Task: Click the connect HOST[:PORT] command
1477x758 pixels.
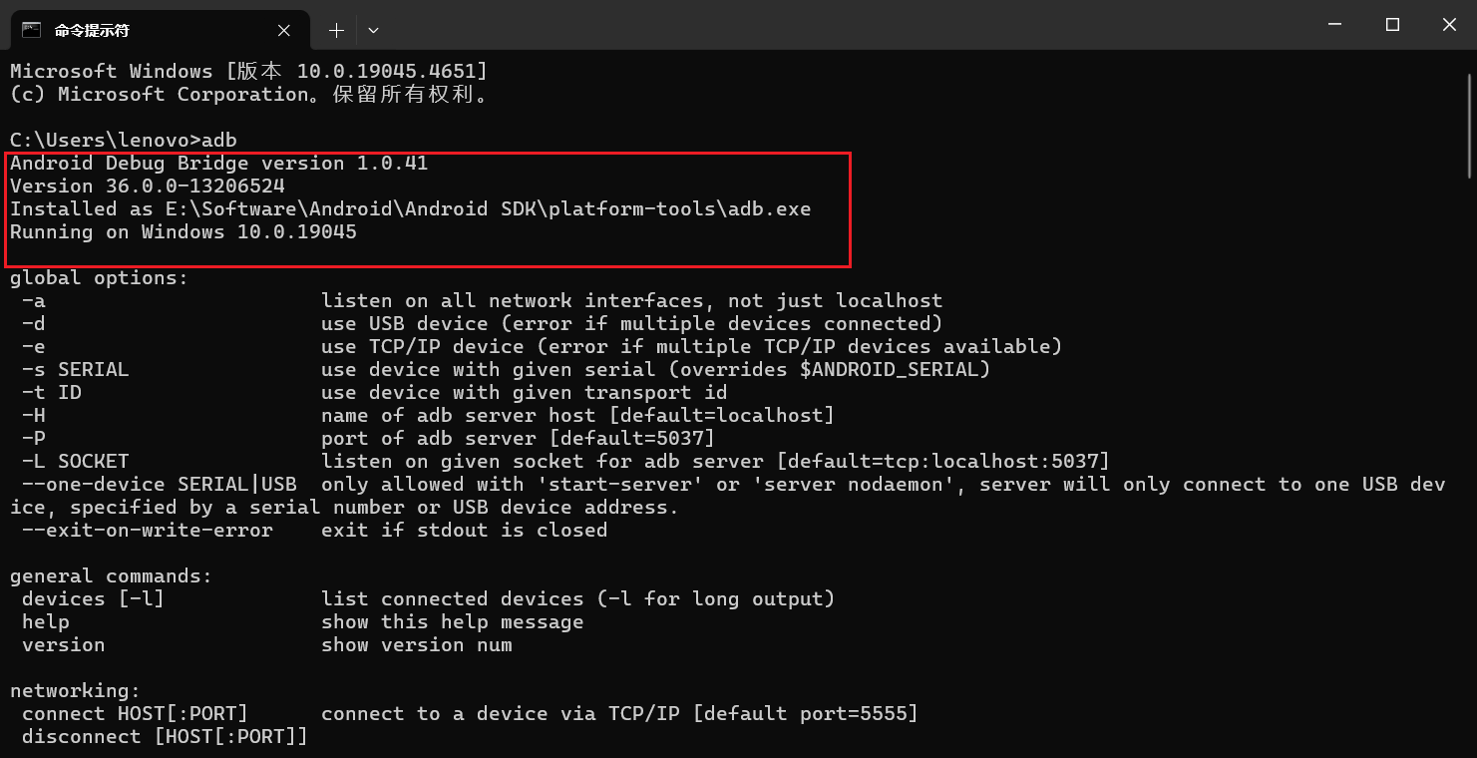Action: (x=135, y=713)
